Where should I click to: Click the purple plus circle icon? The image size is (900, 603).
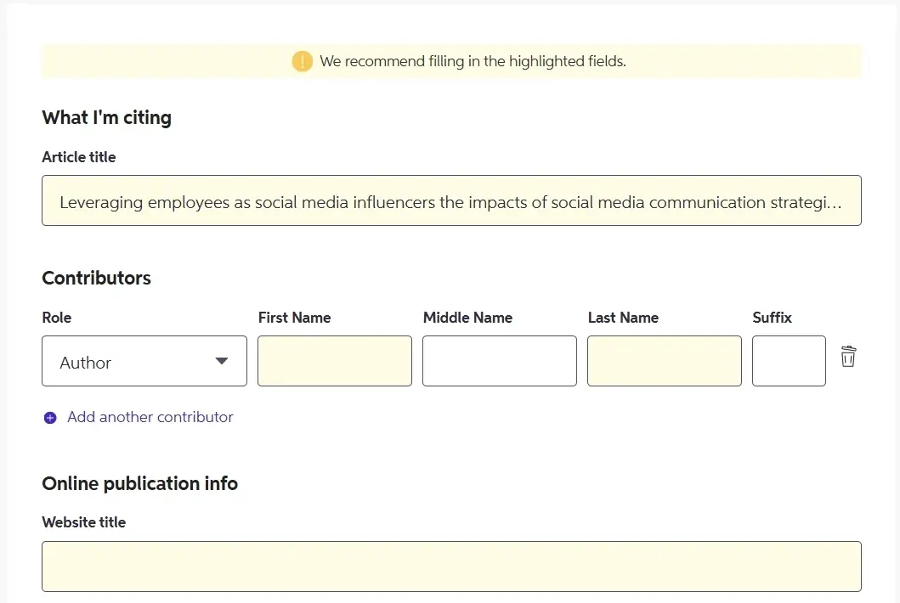pyautogui.click(x=50, y=418)
